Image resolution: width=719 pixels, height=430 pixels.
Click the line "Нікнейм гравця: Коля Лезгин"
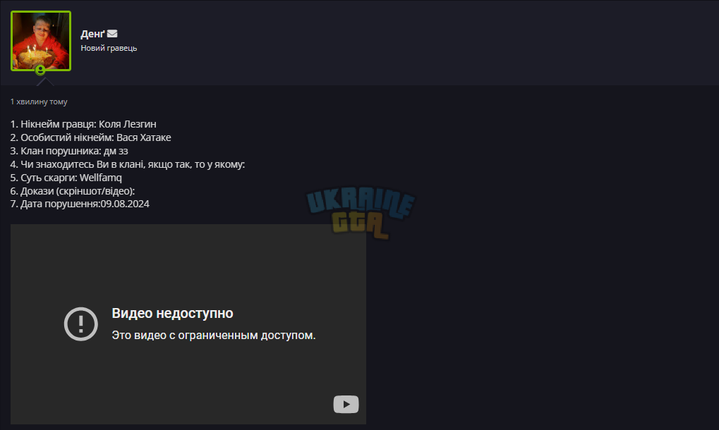point(83,124)
